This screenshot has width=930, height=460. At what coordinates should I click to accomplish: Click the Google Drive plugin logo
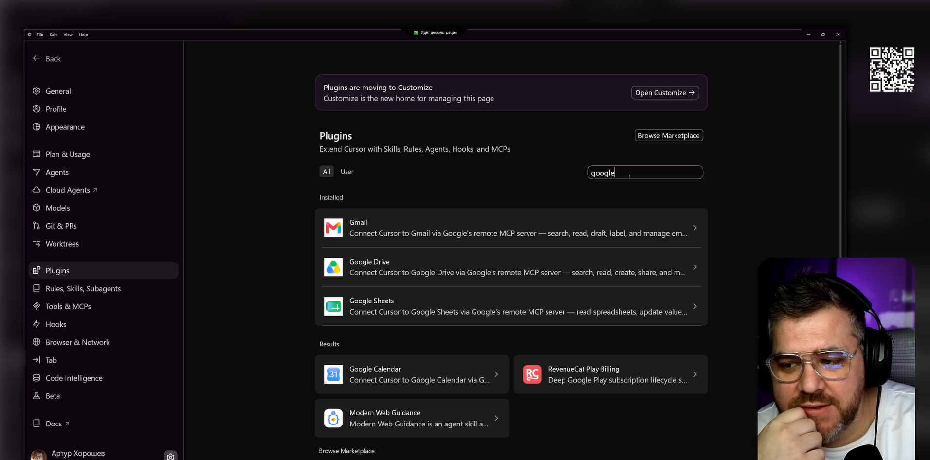[333, 267]
